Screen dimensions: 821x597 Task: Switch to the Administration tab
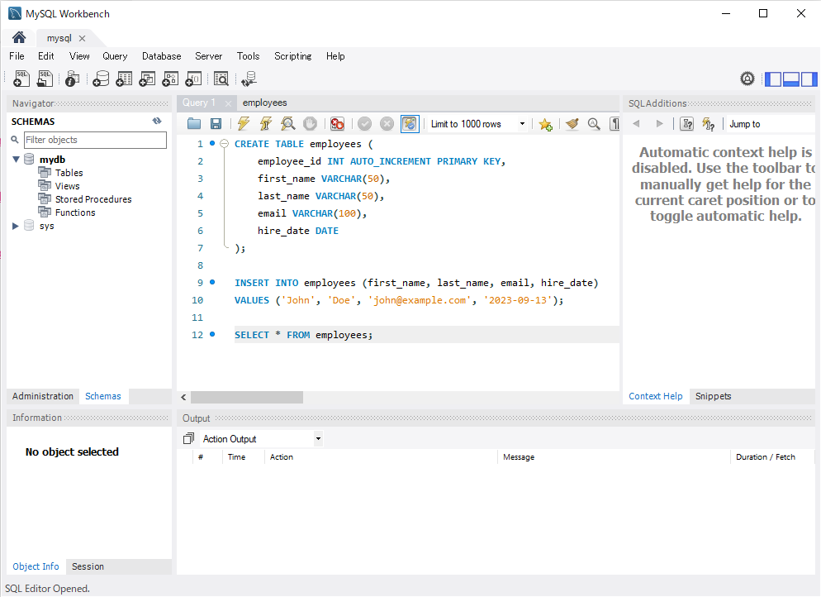(43, 396)
